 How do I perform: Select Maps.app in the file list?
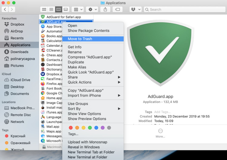(51, 131)
